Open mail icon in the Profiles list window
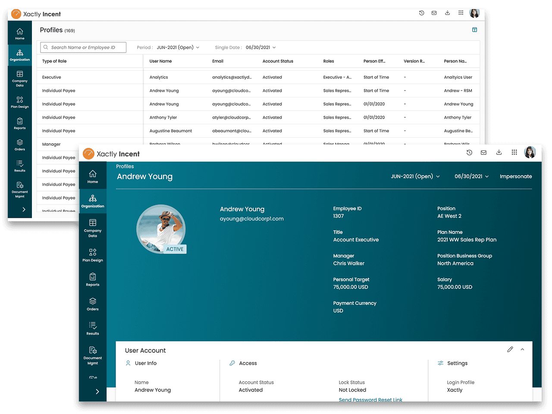The height and width of the screenshot is (414, 552). click(x=434, y=13)
